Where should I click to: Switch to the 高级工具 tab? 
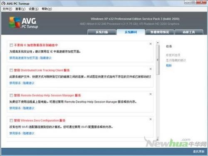pyautogui.click(x=189, y=32)
